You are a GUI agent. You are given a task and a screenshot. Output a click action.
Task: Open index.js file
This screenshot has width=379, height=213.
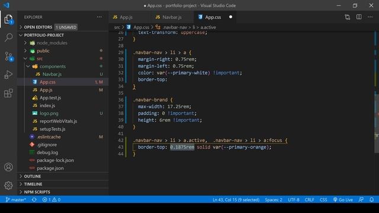[47, 105]
